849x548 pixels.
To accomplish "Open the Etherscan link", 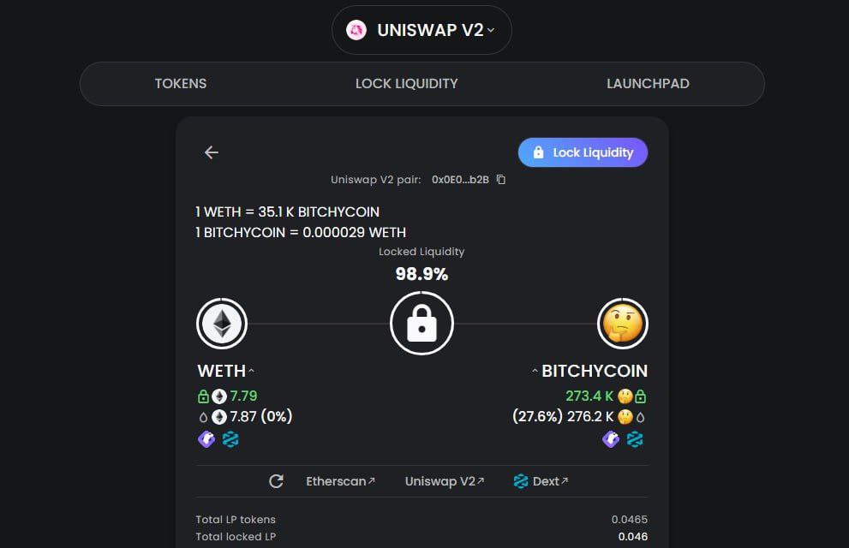I will [341, 481].
